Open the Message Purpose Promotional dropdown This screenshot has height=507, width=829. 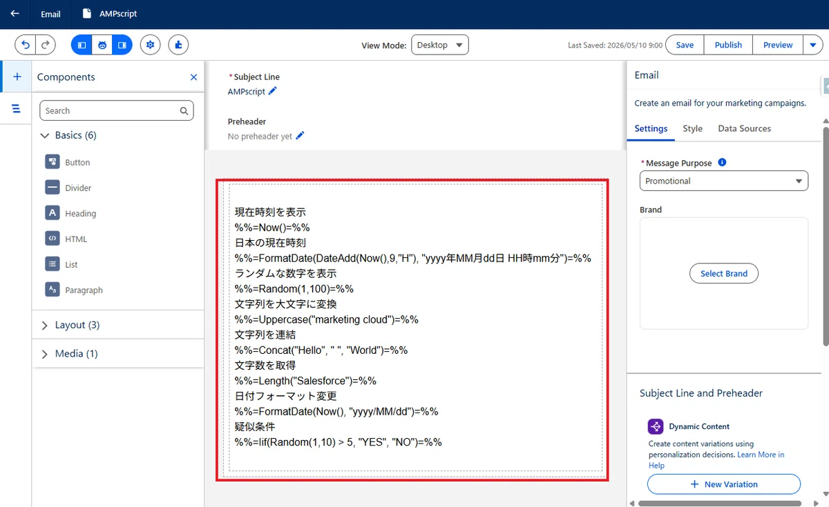[x=724, y=181]
